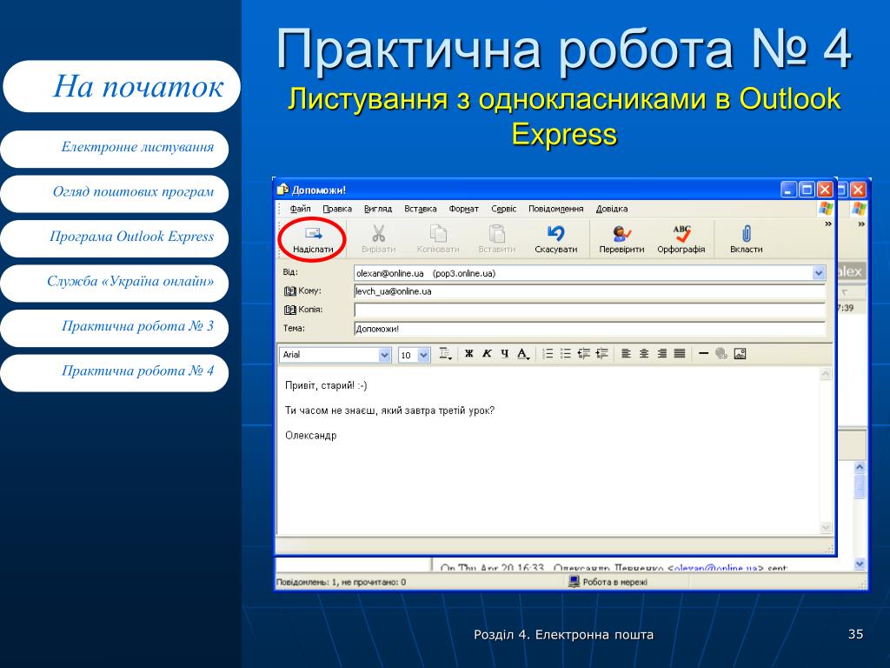The width and height of the screenshot is (890, 668).
Task: Click the Надіслати send button
Action: tap(313, 240)
